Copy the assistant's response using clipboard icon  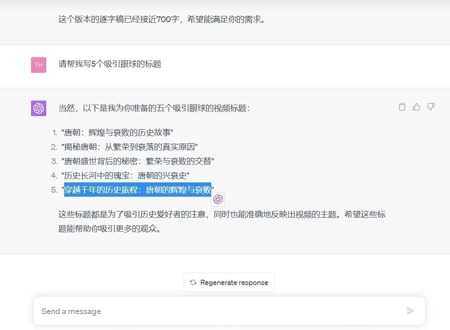(402, 107)
